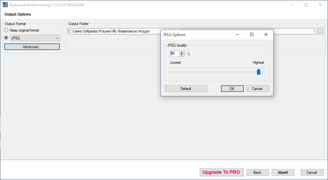The image size is (328, 180).
Task: Minimize the JPEG Options dialog
Action: (238, 34)
